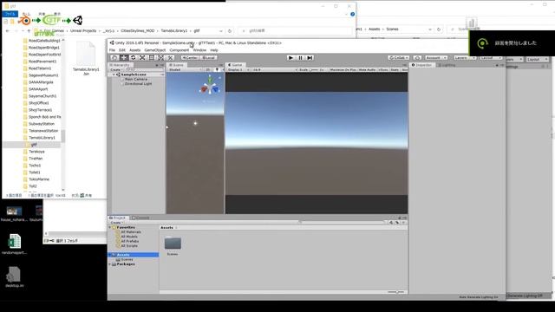The width and height of the screenshot is (555, 312).
Task: Select Main Camera in Hierarchy
Action: [x=136, y=79]
